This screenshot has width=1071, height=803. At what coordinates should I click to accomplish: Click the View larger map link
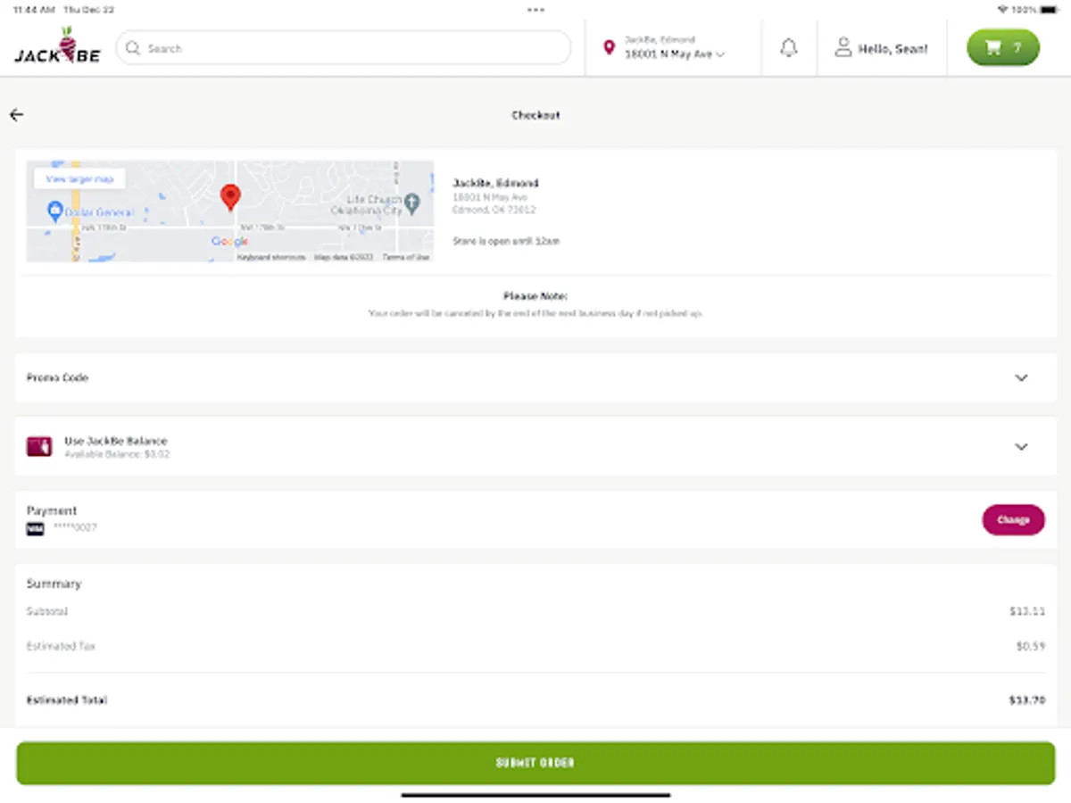[x=79, y=179]
